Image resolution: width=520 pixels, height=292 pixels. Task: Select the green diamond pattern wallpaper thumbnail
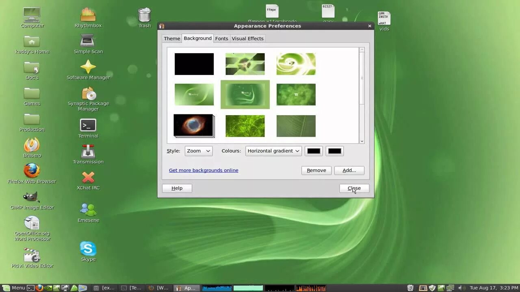pos(245,64)
